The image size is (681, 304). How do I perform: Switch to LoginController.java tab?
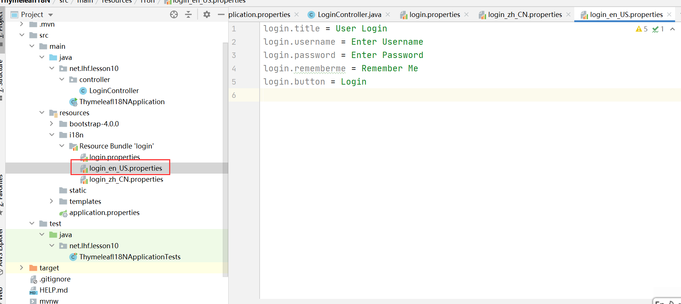(349, 14)
